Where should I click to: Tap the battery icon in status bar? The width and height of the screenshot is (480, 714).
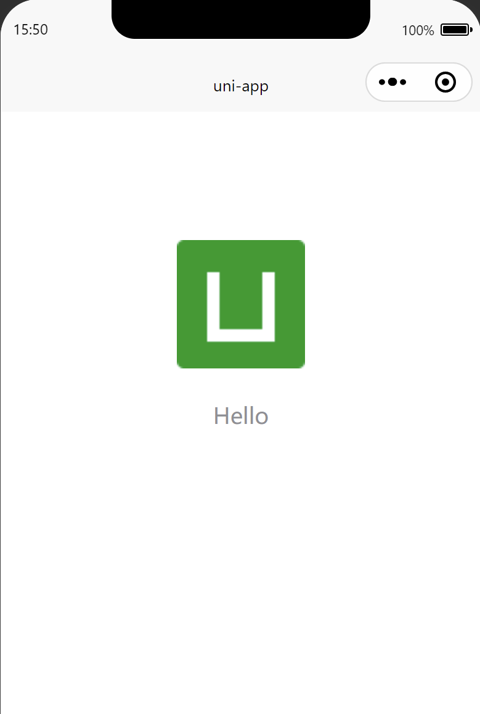[457, 30]
